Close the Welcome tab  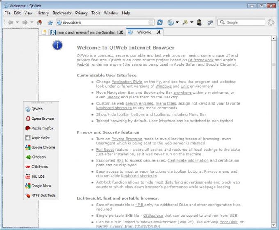[158, 32]
